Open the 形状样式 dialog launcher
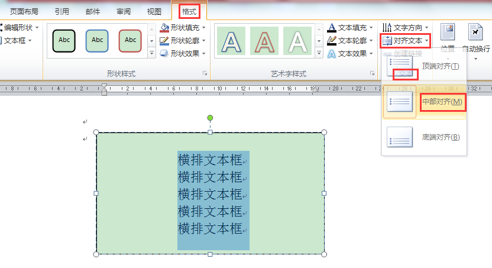Image resolution: width=492 pixels, height=268 pixels. (205, 73)
